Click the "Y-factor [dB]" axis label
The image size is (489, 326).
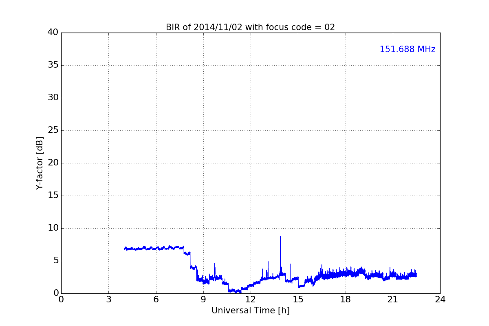40,163
